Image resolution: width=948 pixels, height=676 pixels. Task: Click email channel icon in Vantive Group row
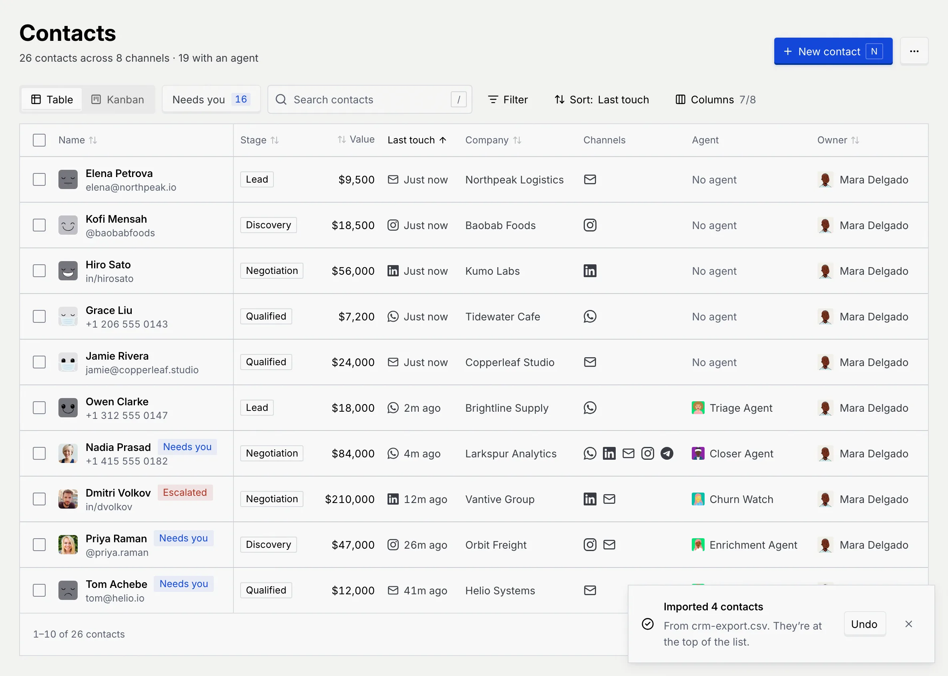[609, 499]
